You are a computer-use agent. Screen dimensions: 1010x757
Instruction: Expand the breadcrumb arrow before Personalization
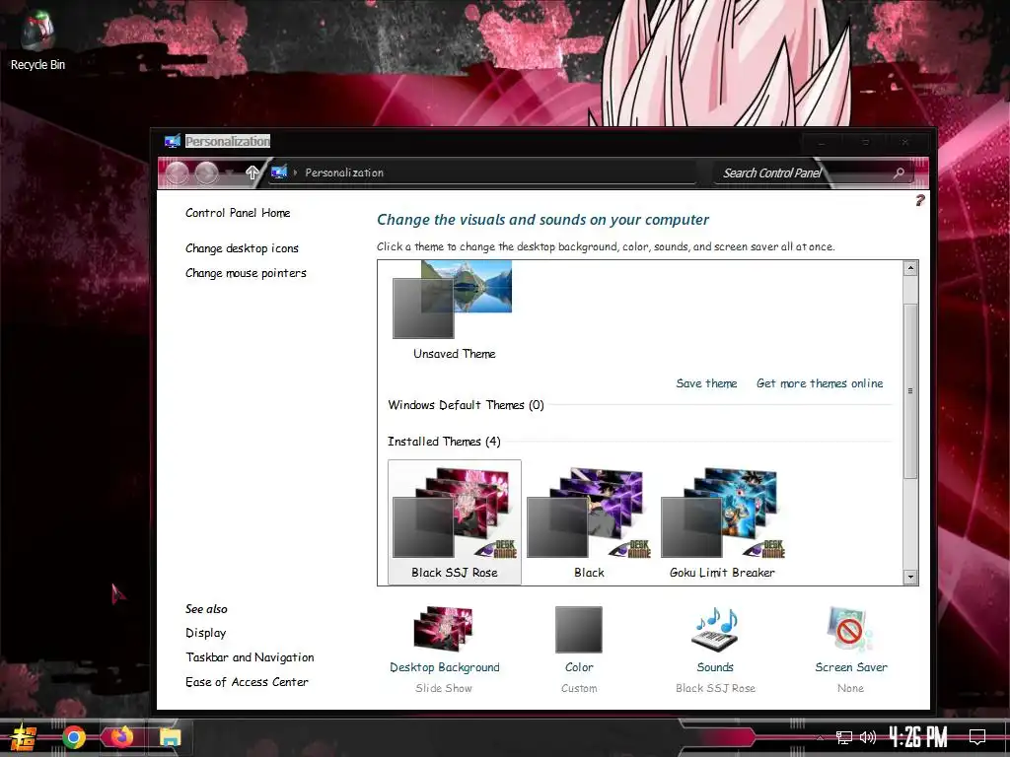click(x=296, y=172)
